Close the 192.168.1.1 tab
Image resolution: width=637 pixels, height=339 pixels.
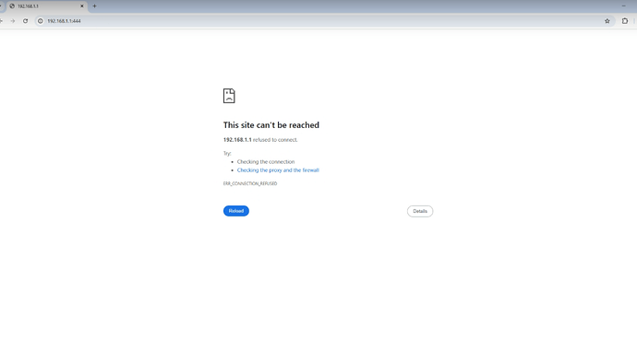(x=81, y=6)
